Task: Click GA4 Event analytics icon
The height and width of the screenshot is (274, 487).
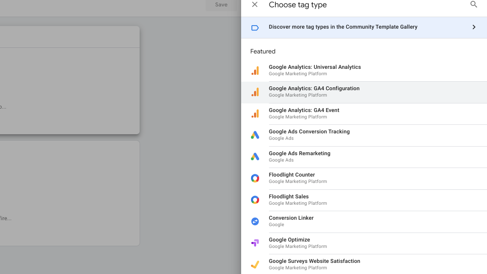Action: 255,114
